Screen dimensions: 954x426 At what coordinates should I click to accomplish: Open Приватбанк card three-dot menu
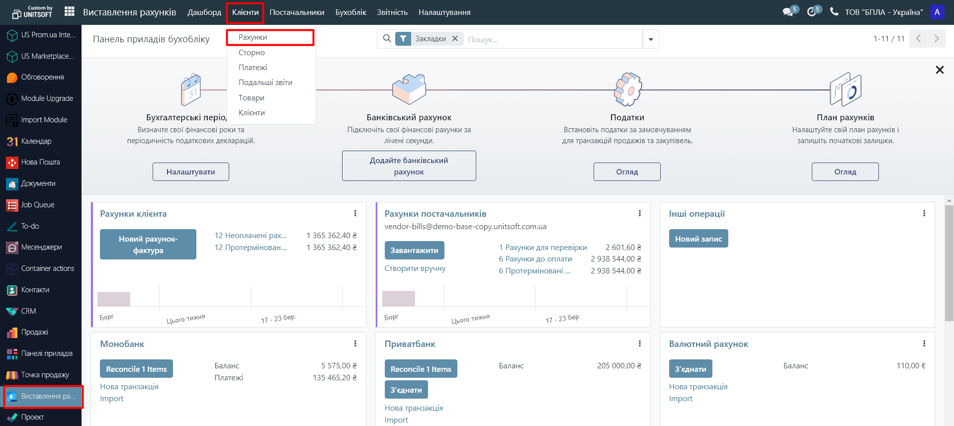click(639, 344)
